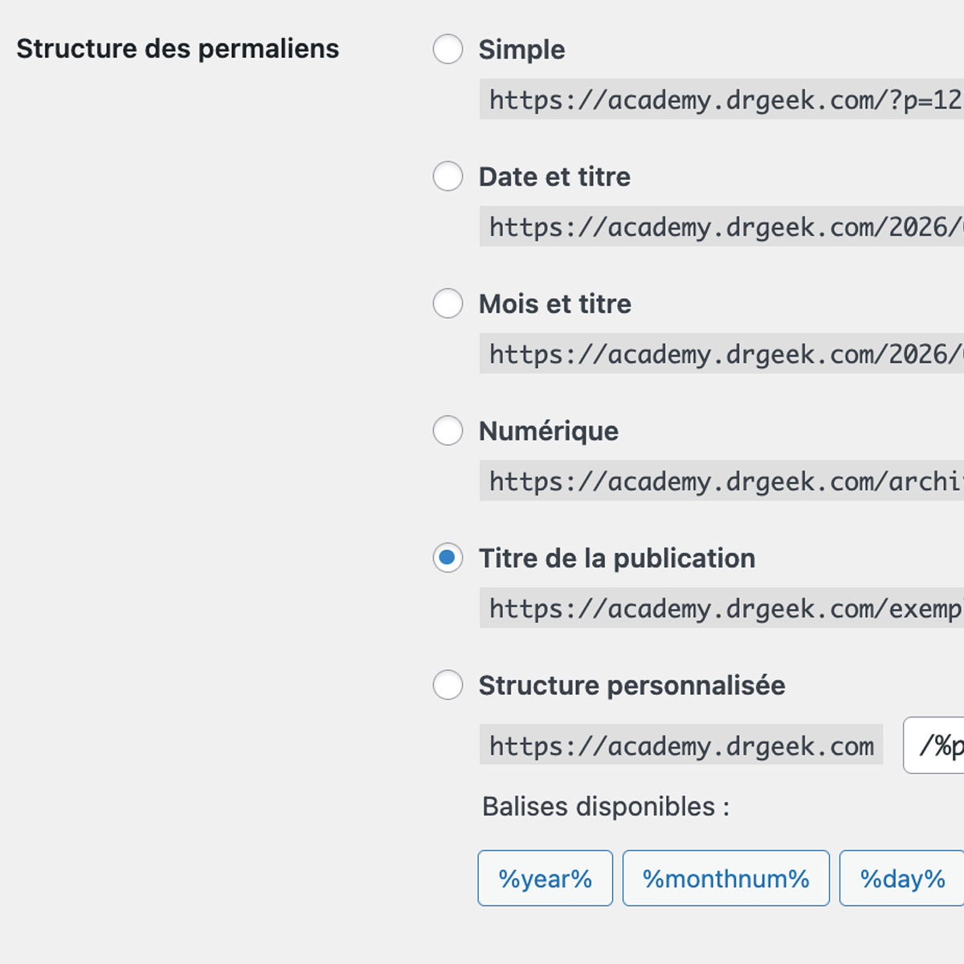This screenshot has height=964, width=964.
Task: Add the %monthnum% tag button
Action: [x=725, y=878]
